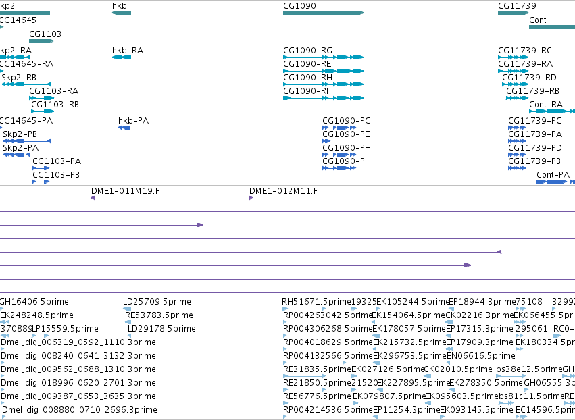Click the GH16406.5prime EST label

34,302
